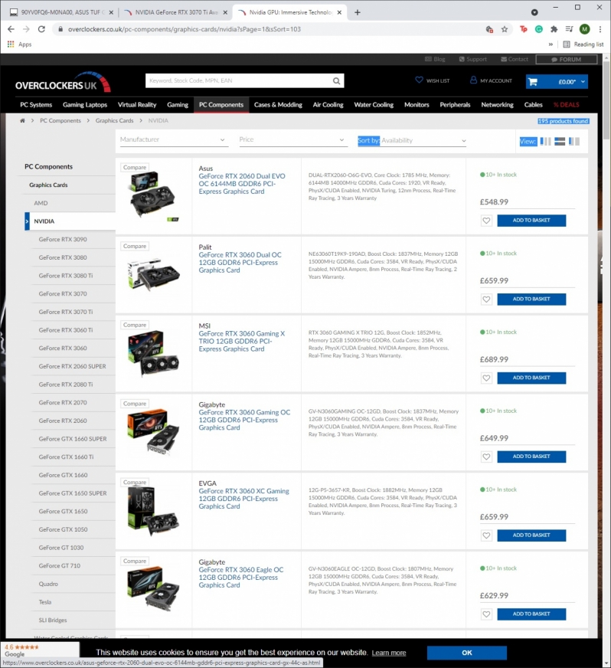Toggle Compare for MSI RTX 3060 Gaming X TRIO
Screen dimensions: 611x668
click(135, 325)
